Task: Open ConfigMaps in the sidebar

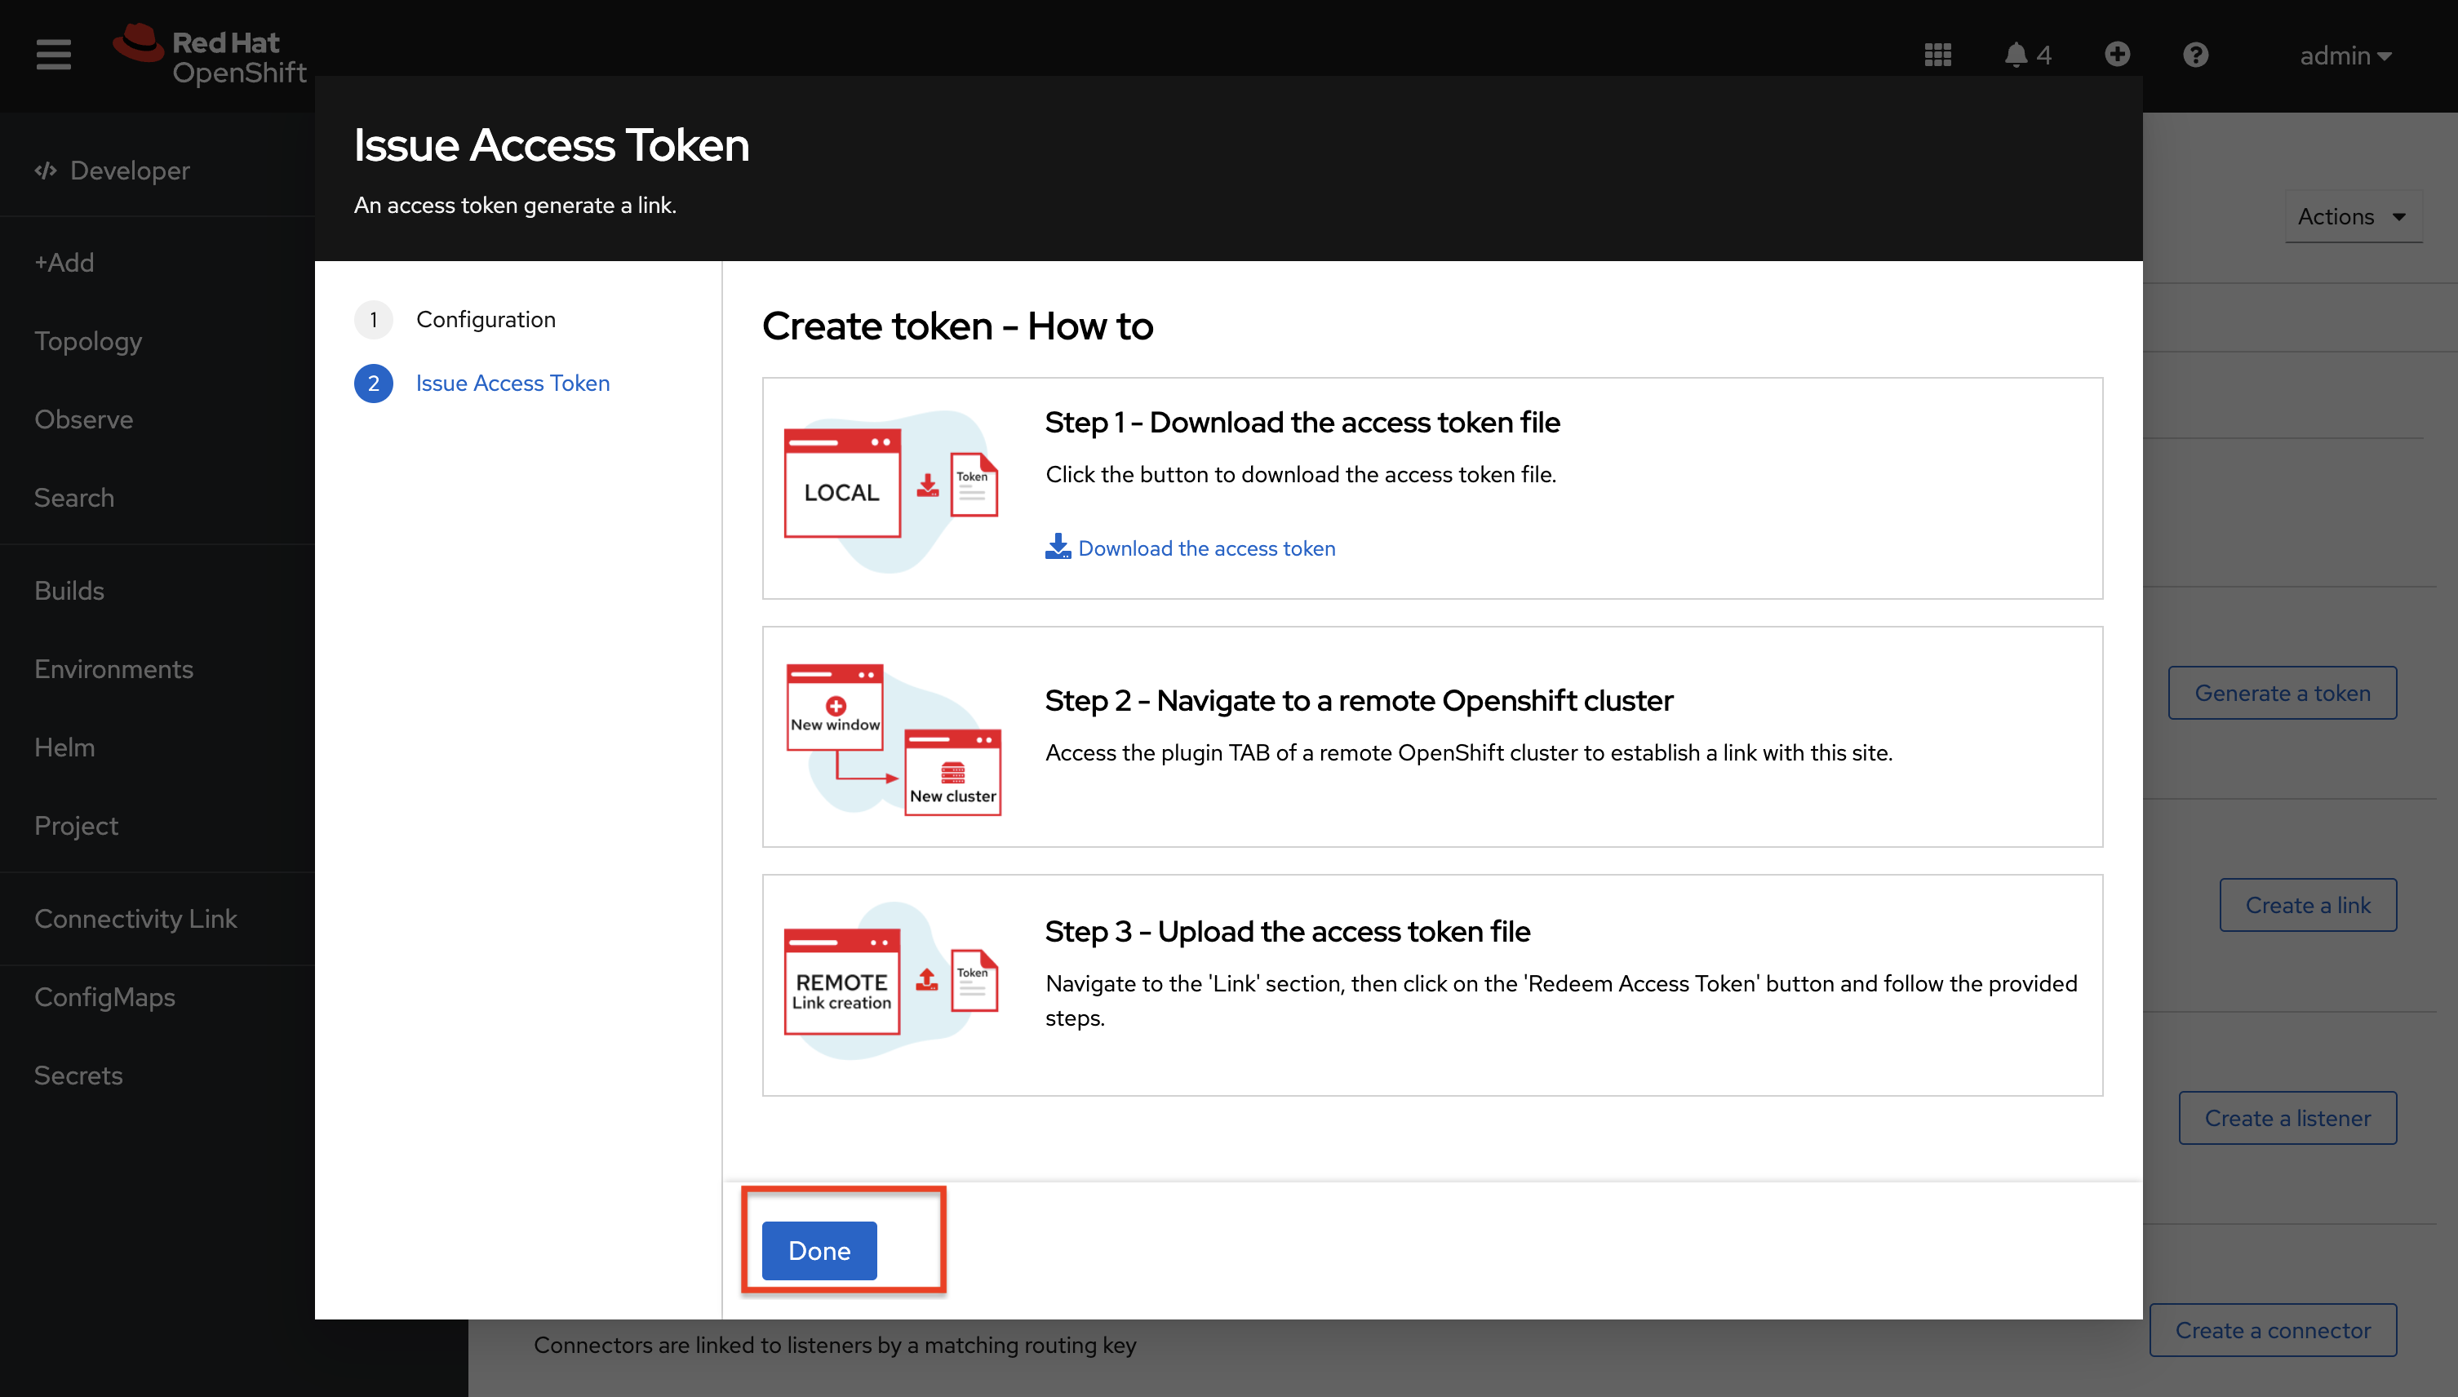Action: point(104,997)
